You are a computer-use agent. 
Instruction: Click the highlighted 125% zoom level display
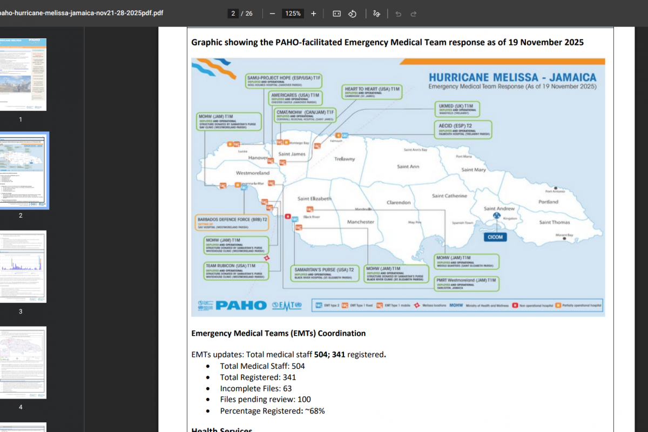pos(293,13)
